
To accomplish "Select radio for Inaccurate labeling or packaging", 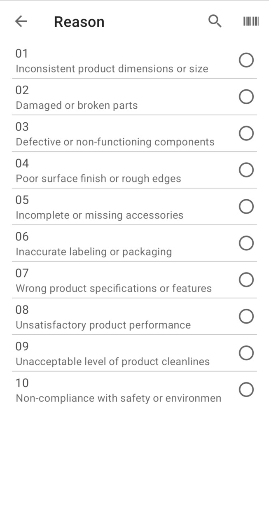I will (x=246, y=243).
